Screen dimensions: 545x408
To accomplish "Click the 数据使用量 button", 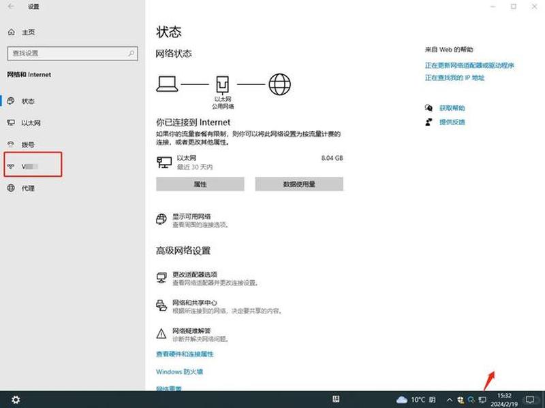I will click(299, 184).
